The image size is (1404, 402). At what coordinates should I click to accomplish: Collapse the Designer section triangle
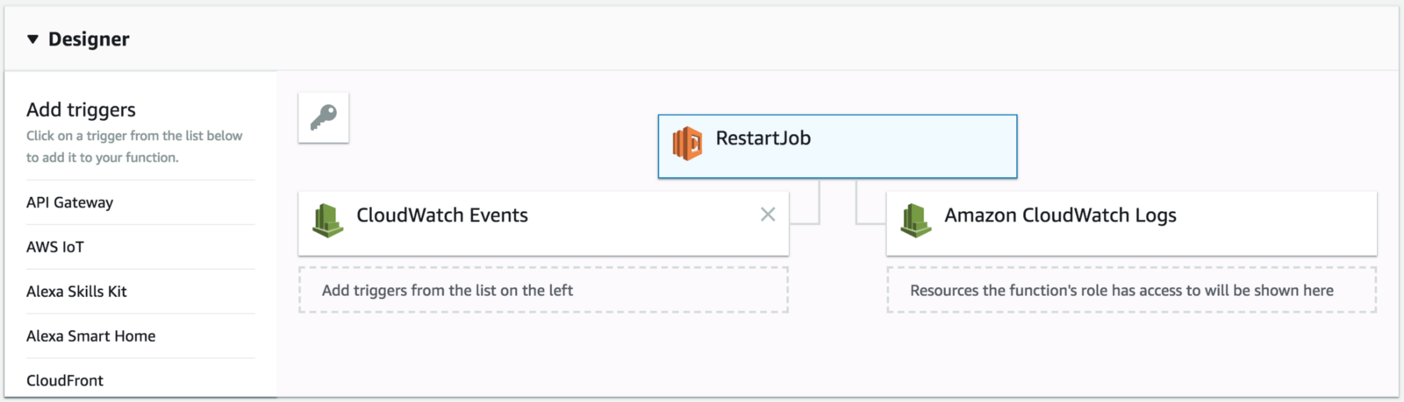33,39
